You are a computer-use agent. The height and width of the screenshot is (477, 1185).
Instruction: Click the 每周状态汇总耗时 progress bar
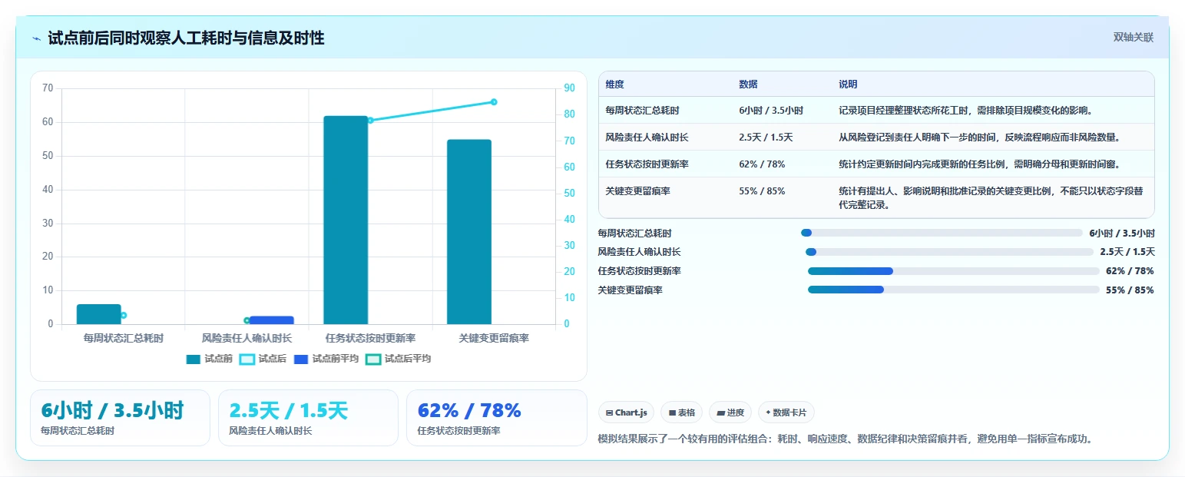[942, 233]
